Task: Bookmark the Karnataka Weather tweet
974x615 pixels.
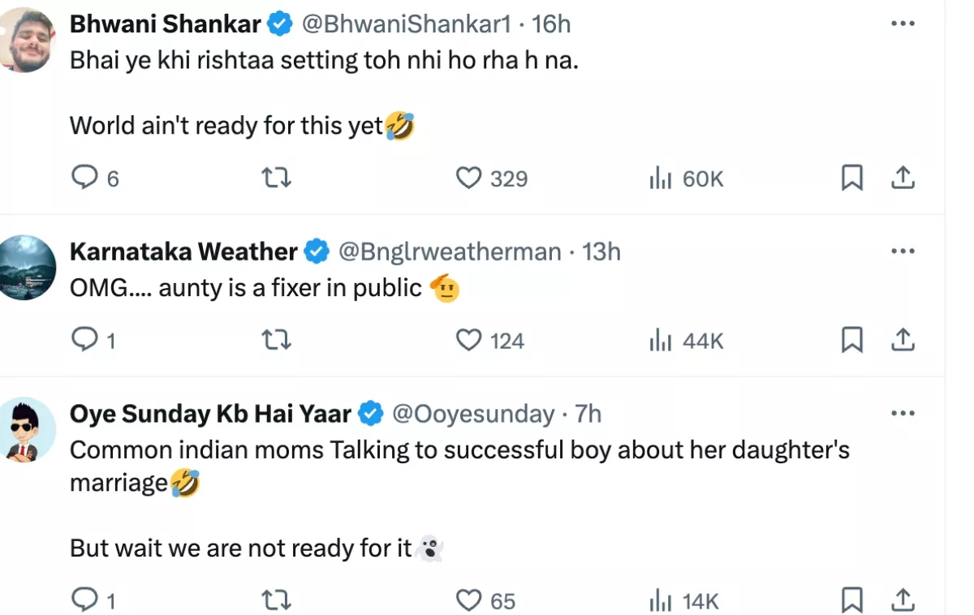Action: [851, 340]
